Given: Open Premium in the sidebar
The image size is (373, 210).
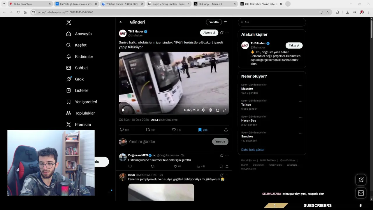Looking at the screenshot, I should pyautogui.click(x=79, y=125).
